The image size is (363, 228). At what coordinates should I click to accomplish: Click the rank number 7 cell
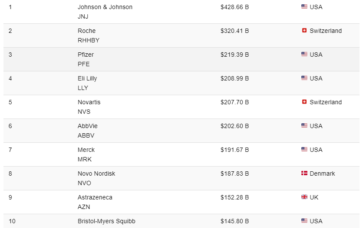(x=10, y=150)
